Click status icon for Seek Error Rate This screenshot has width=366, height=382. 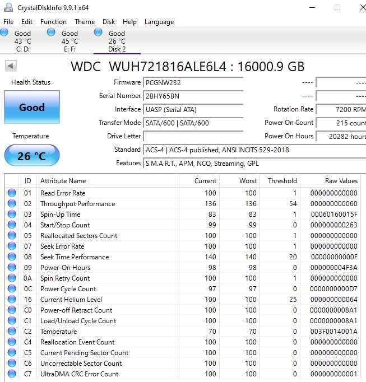coord(12,246)
